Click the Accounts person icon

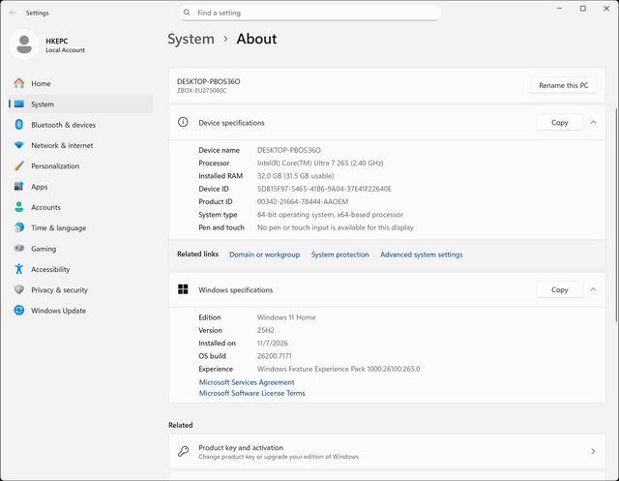[19, 207]
